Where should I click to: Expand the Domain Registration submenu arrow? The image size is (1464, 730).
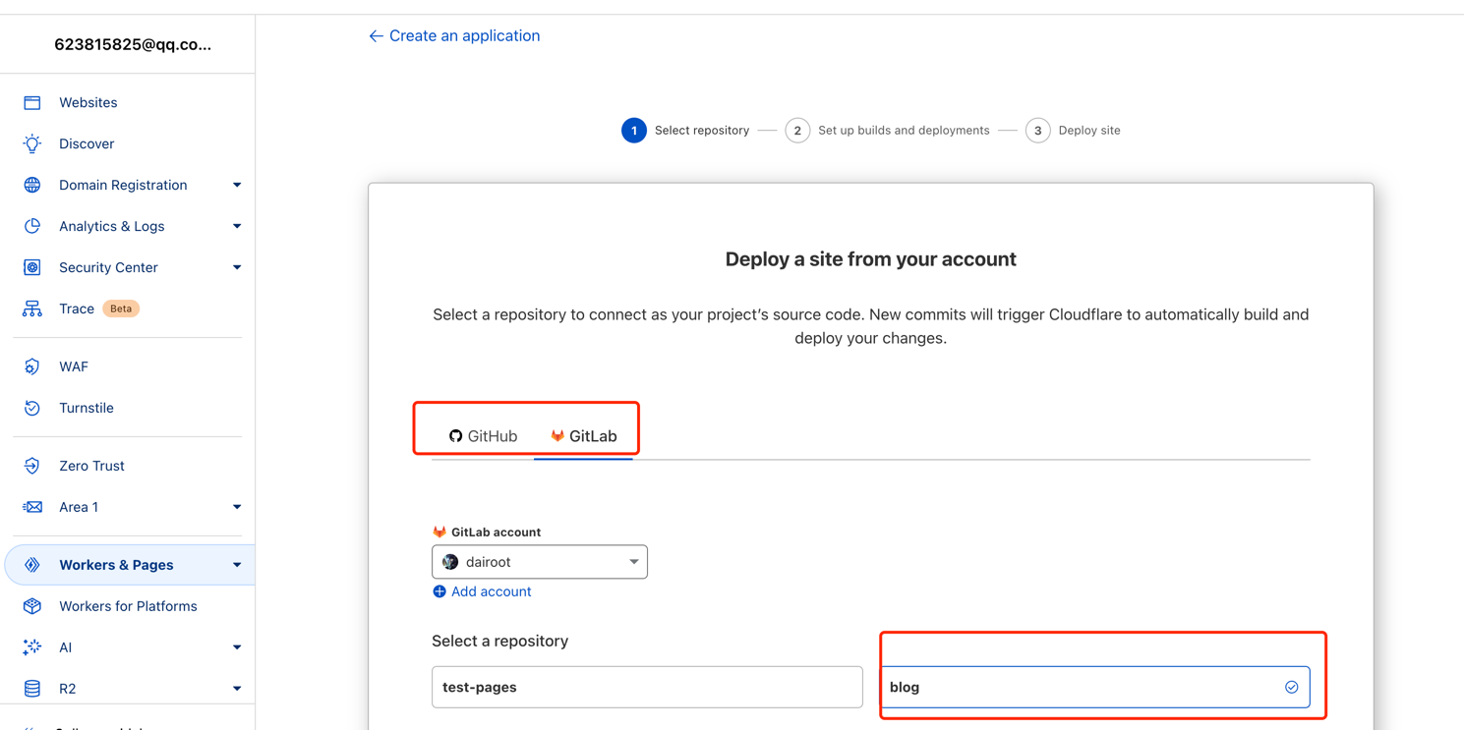coord(237,185)
